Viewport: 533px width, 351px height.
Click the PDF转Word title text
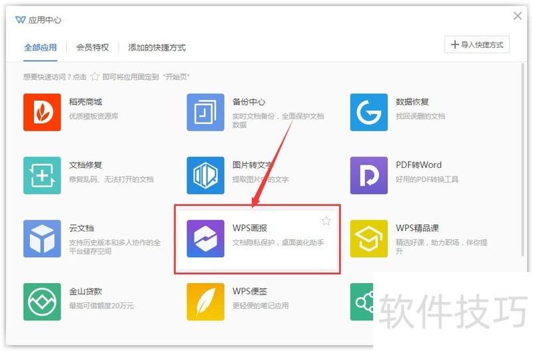419,165
